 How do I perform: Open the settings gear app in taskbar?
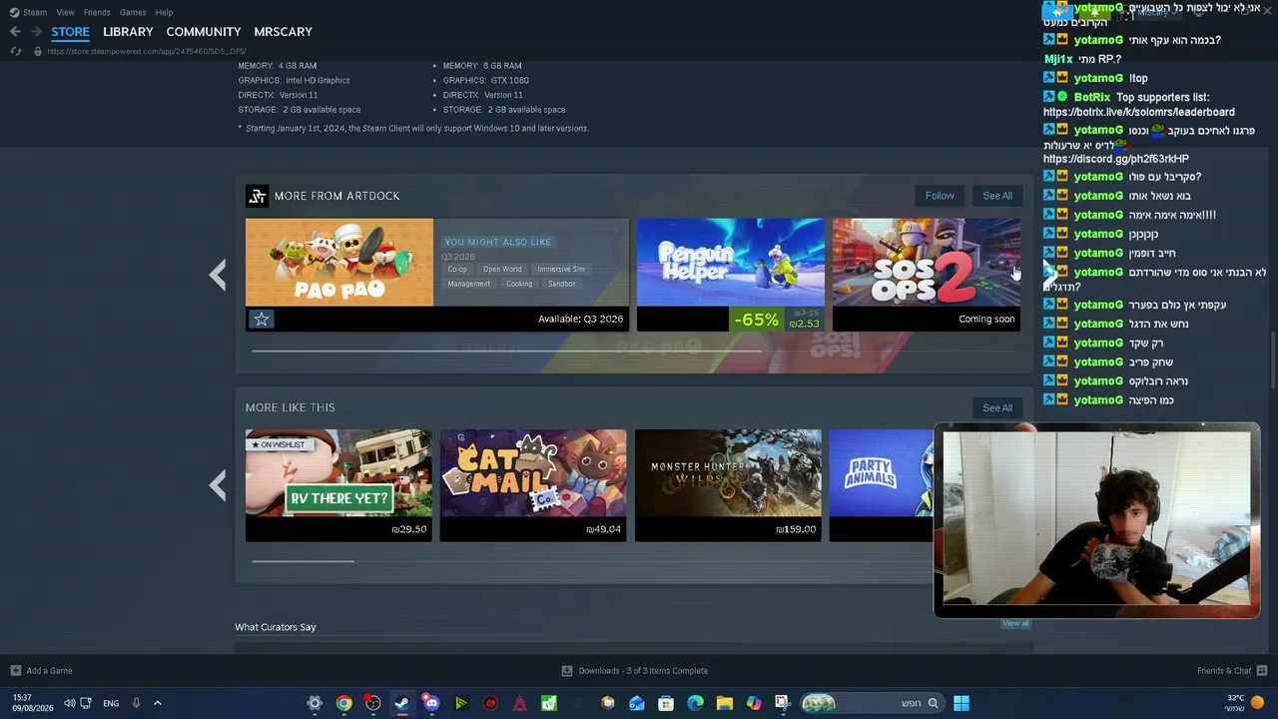click(x=315, y=703)
